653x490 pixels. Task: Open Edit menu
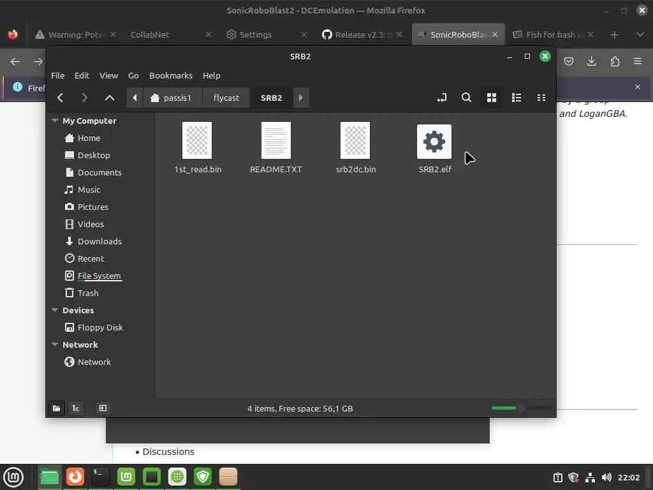tap(82, 75)
